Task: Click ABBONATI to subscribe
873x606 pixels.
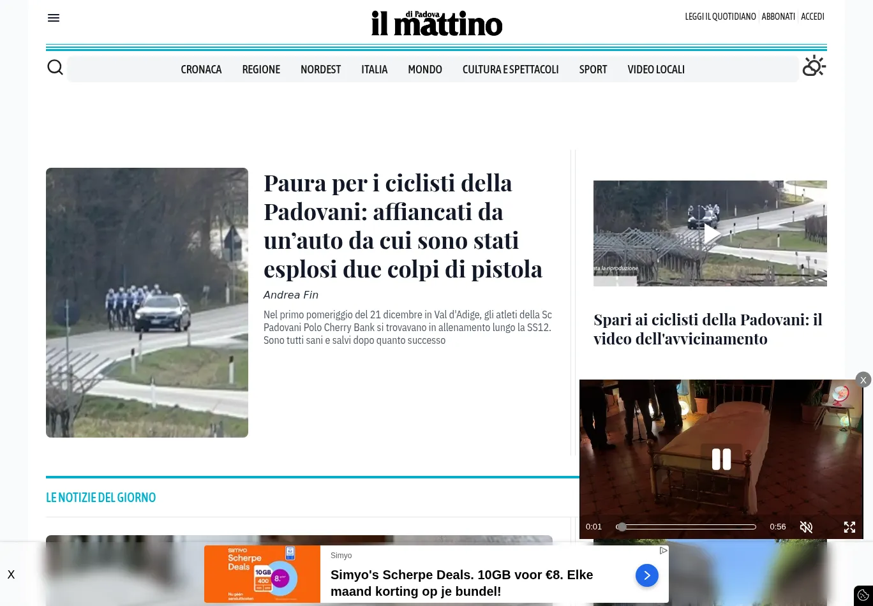Action: 778,17
